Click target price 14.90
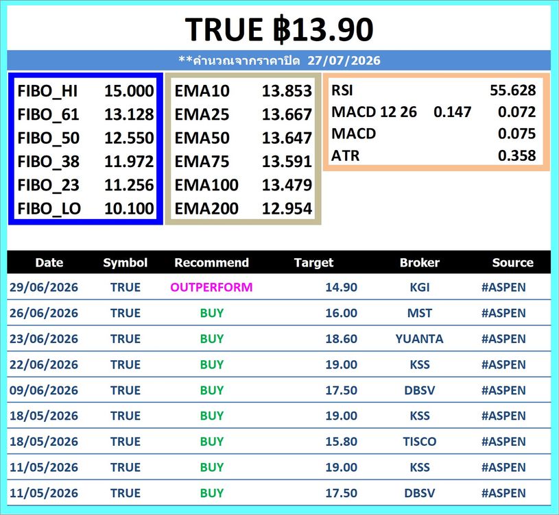Image resolution: width=559 pixels, height=515 pixels. click(x=341, y=287)
